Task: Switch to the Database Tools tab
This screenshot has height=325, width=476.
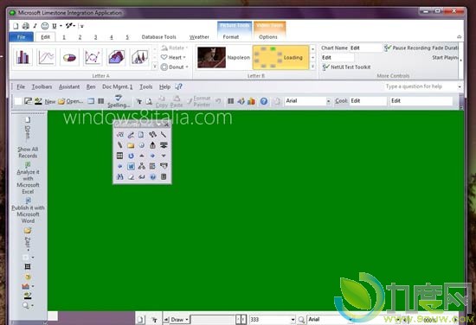Action: [x=158, y=37]
